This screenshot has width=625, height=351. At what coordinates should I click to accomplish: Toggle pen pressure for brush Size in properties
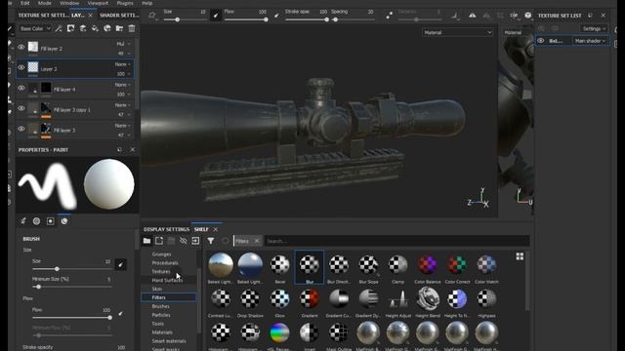coord(120,264)
